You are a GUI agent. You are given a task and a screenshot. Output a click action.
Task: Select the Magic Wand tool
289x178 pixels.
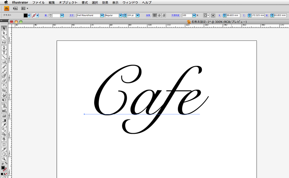[4, 38]
